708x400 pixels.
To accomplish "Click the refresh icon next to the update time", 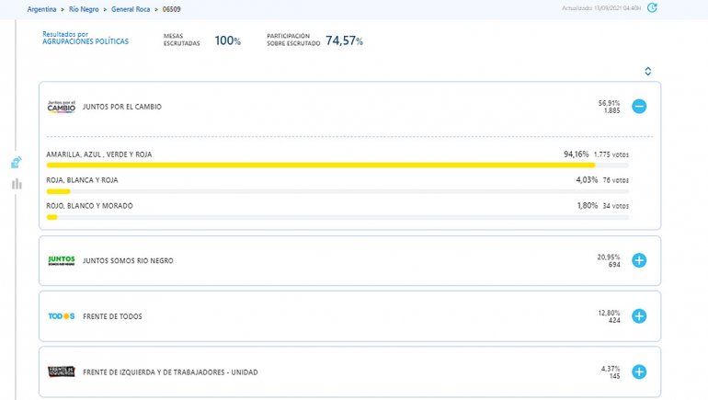I will tap(652, 8).
